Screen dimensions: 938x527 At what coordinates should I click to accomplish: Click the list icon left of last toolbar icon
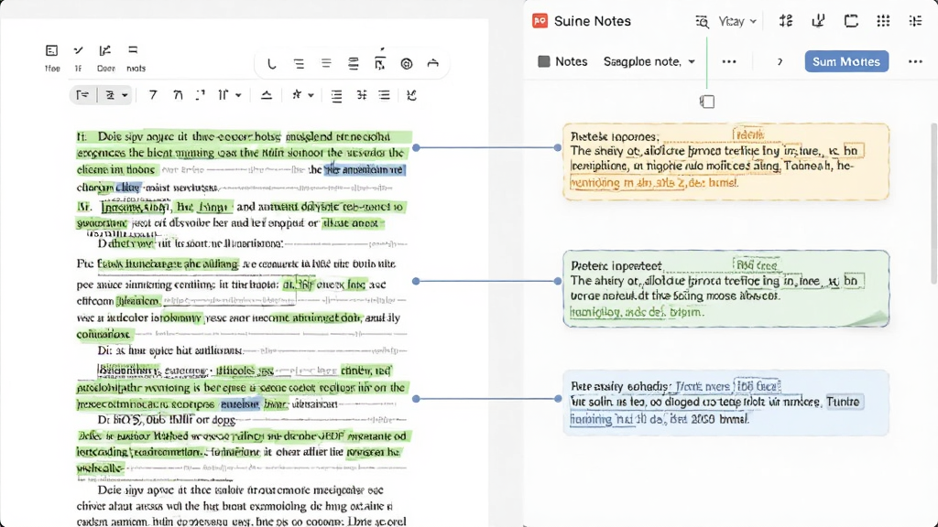click(x=384, y=95)
